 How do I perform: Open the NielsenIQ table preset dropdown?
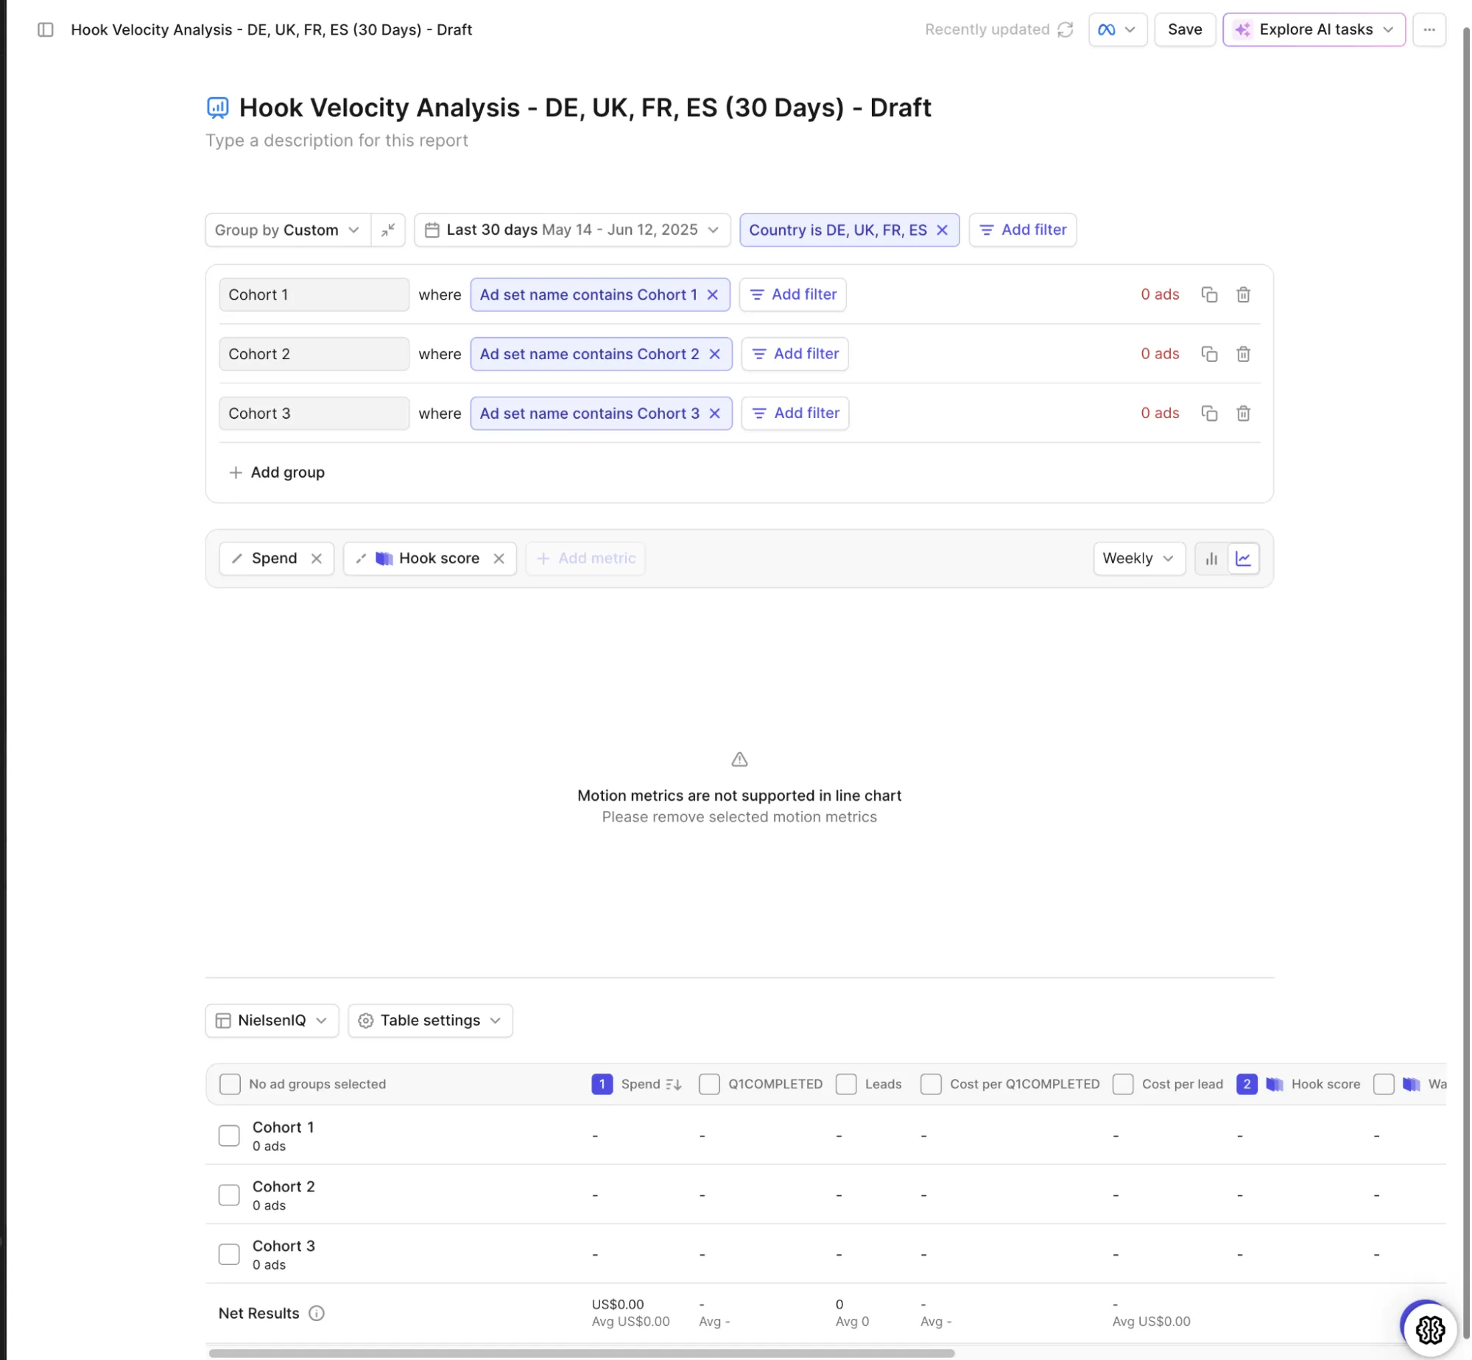pos(272,1021)
